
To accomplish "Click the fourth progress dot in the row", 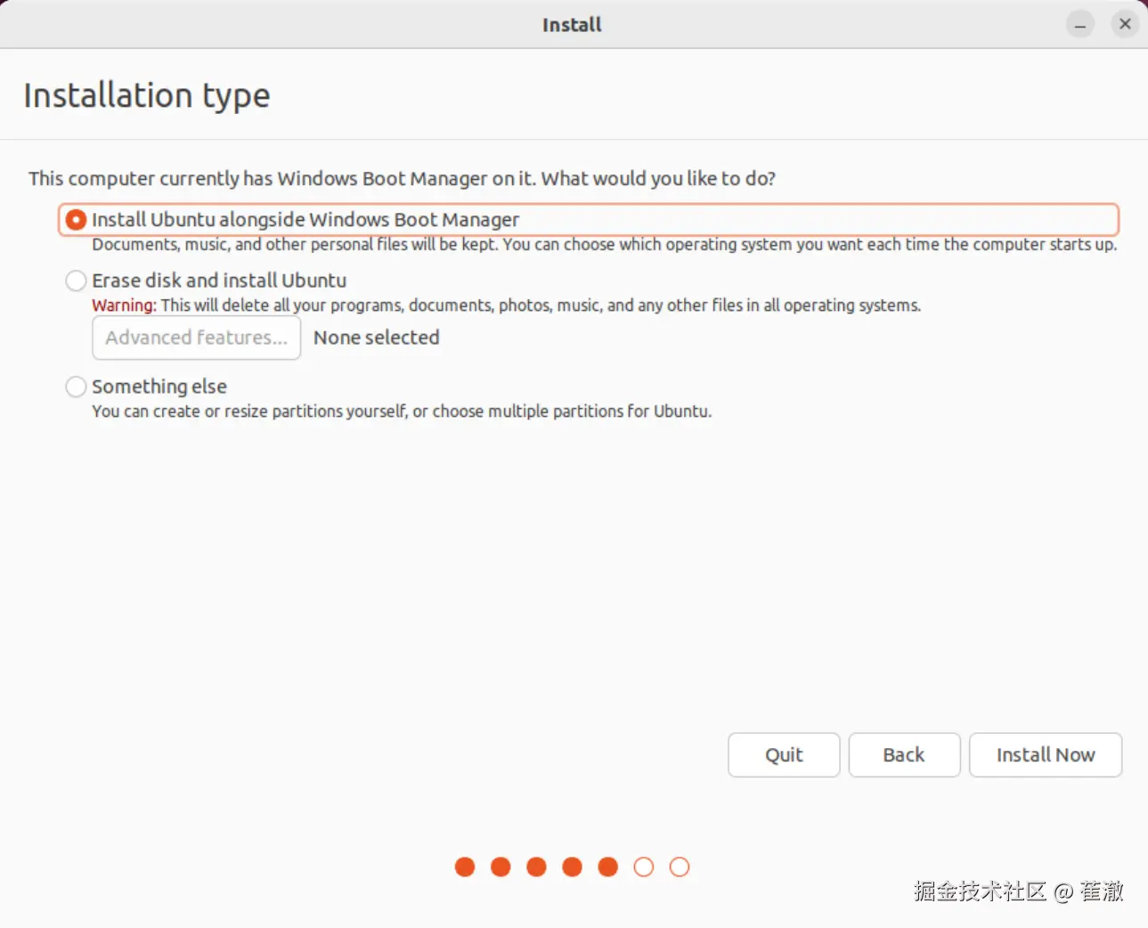I will click(572, 867).
